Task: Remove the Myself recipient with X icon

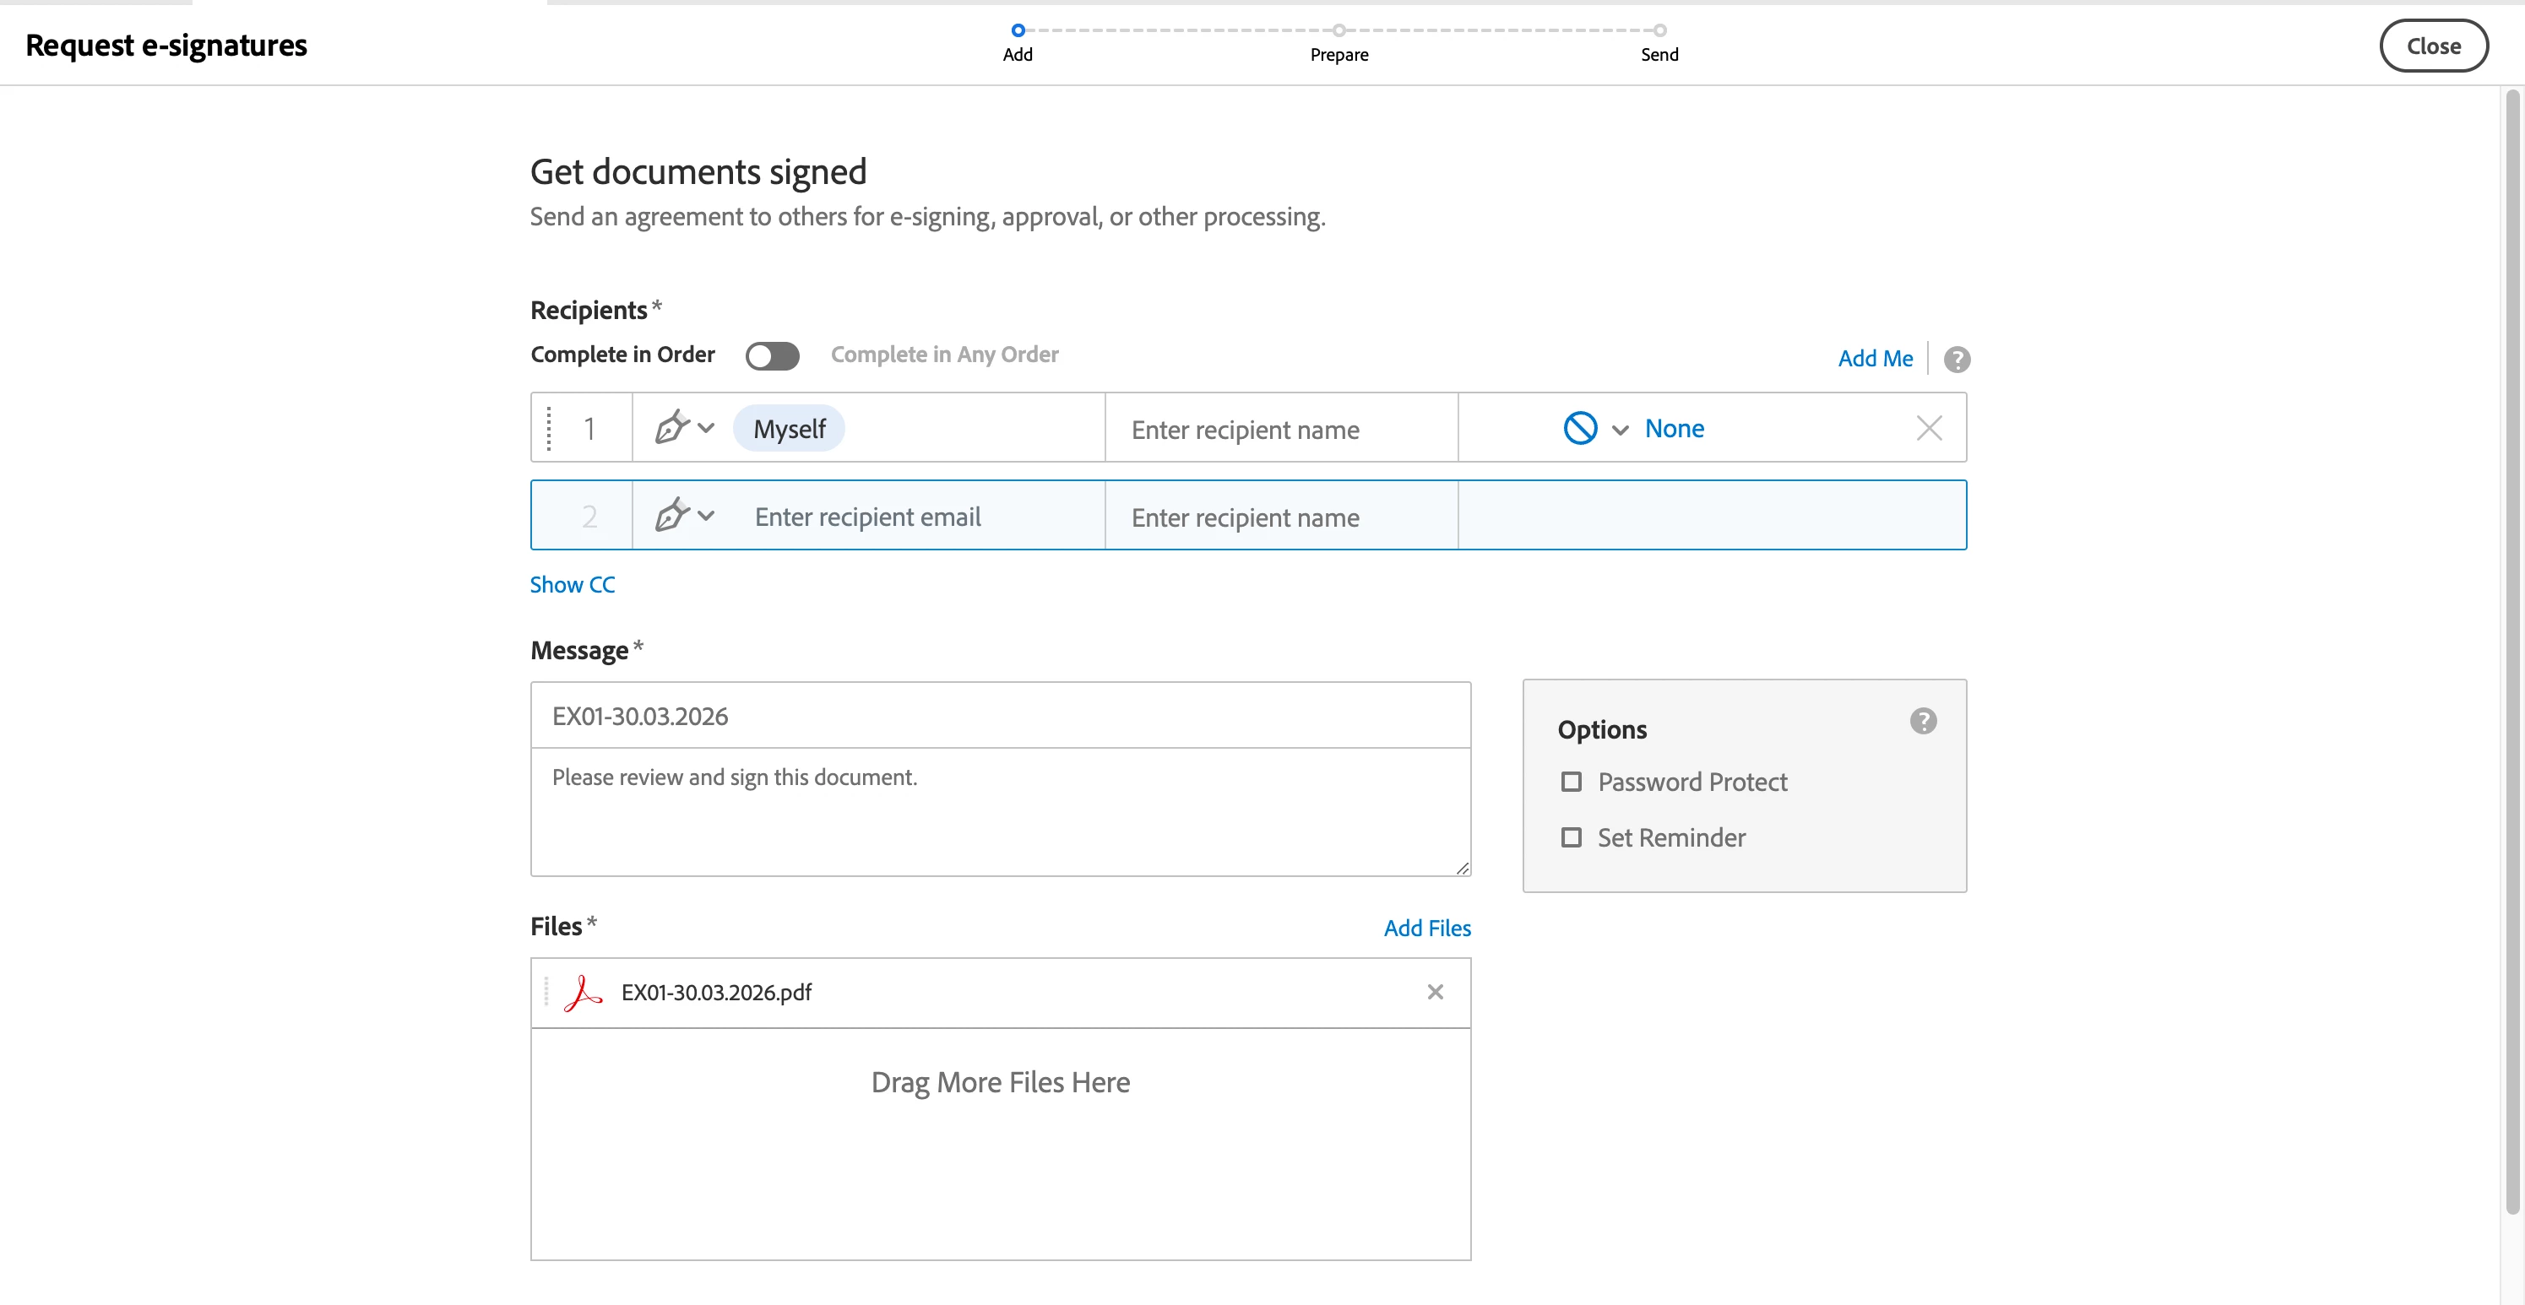Action: coord(1928,428)
